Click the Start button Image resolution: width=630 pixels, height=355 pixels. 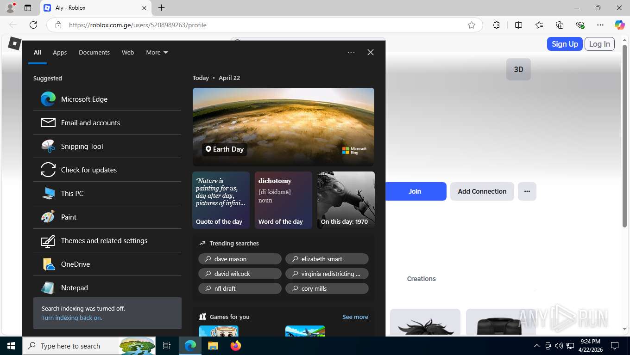[11, 346]
